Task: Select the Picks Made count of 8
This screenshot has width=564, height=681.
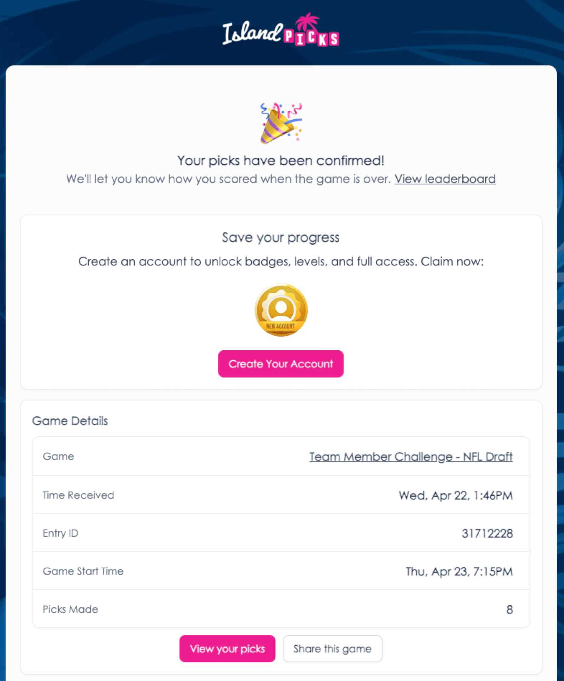Action: (509, 609)
